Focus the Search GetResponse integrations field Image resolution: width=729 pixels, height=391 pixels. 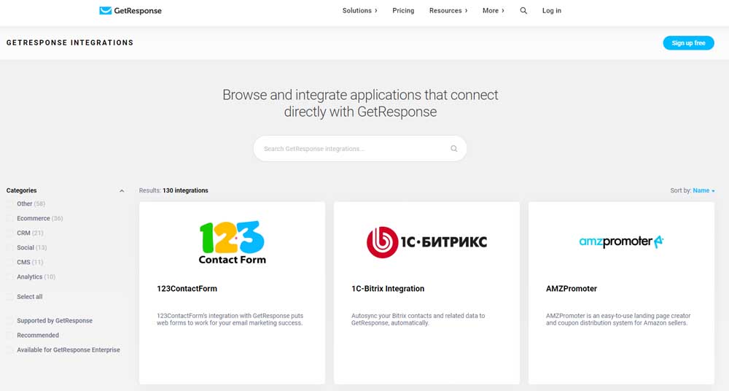pos(360,149)
